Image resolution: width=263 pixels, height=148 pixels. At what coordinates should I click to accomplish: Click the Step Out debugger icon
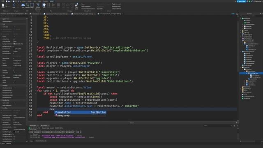(72, 5)
